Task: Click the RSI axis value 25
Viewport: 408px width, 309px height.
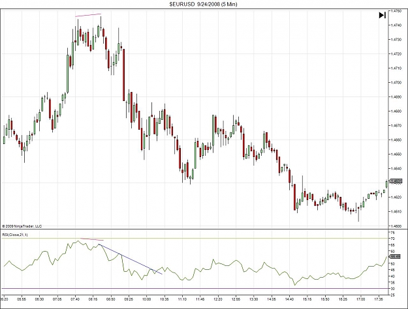Action: 393,295
